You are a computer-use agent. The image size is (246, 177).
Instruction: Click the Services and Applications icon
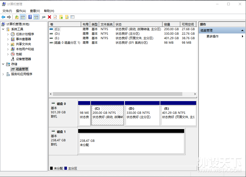pyautogui.click(x=8, y=74)
